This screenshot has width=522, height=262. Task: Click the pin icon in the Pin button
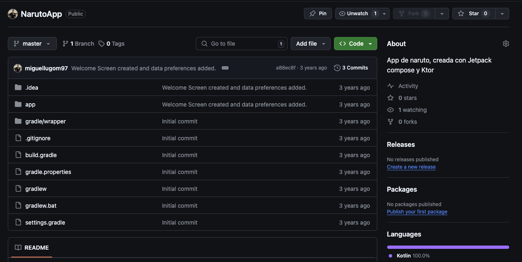[x=313, y=14]
